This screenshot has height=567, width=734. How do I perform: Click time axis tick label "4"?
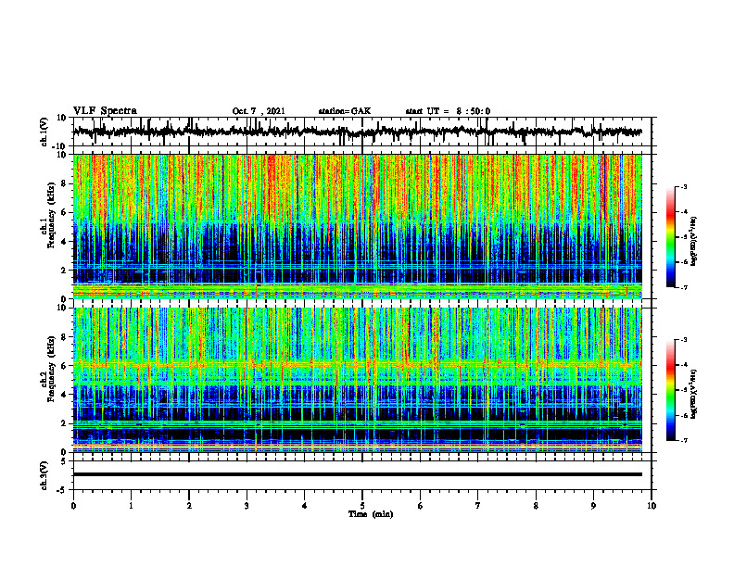pos(305,506)
